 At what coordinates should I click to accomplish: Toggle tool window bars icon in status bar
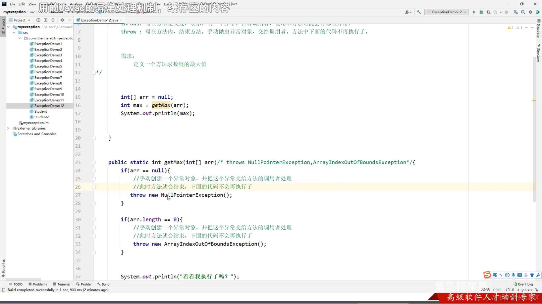click(x=3, y=290)
